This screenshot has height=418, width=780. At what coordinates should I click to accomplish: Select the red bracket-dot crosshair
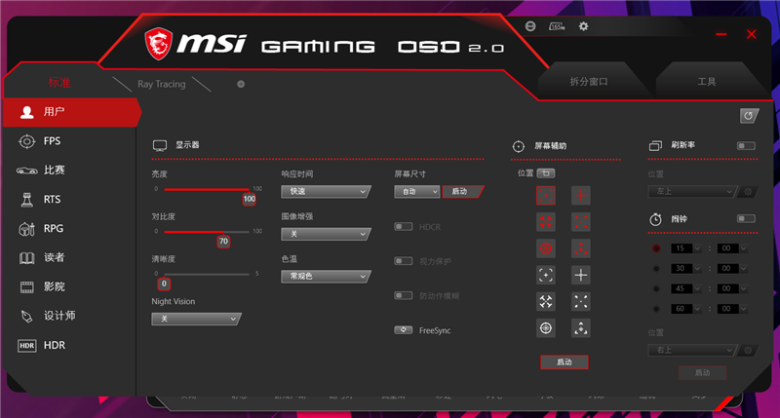tap(546, 196)
